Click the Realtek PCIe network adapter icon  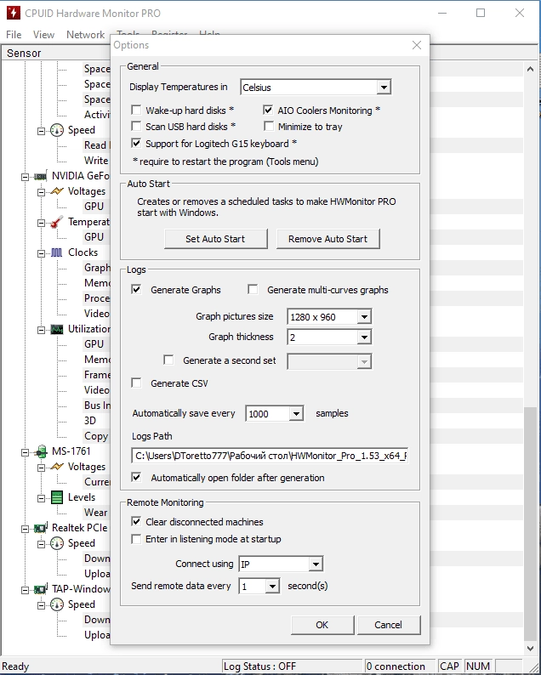(x=41, y=528)
